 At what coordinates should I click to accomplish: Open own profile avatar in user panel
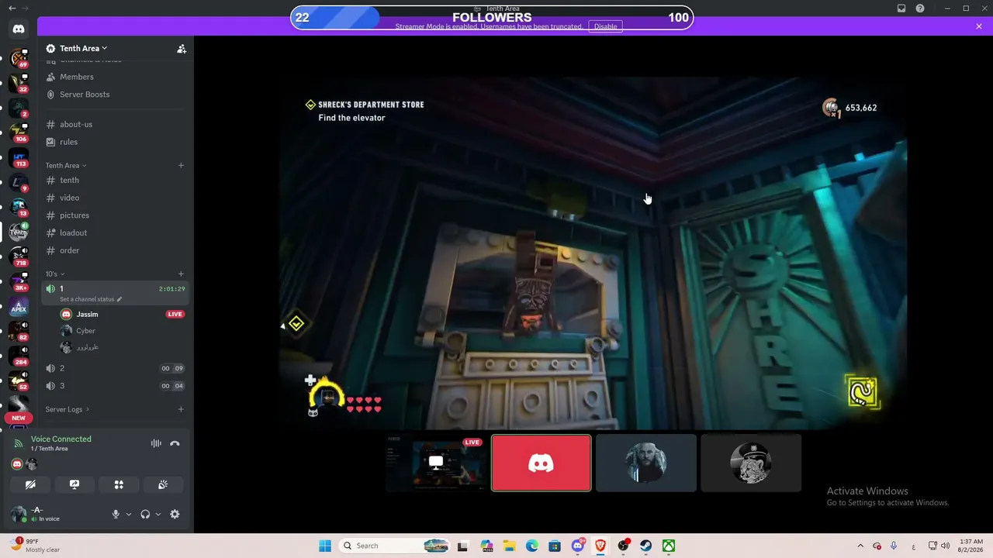point(19,514)
